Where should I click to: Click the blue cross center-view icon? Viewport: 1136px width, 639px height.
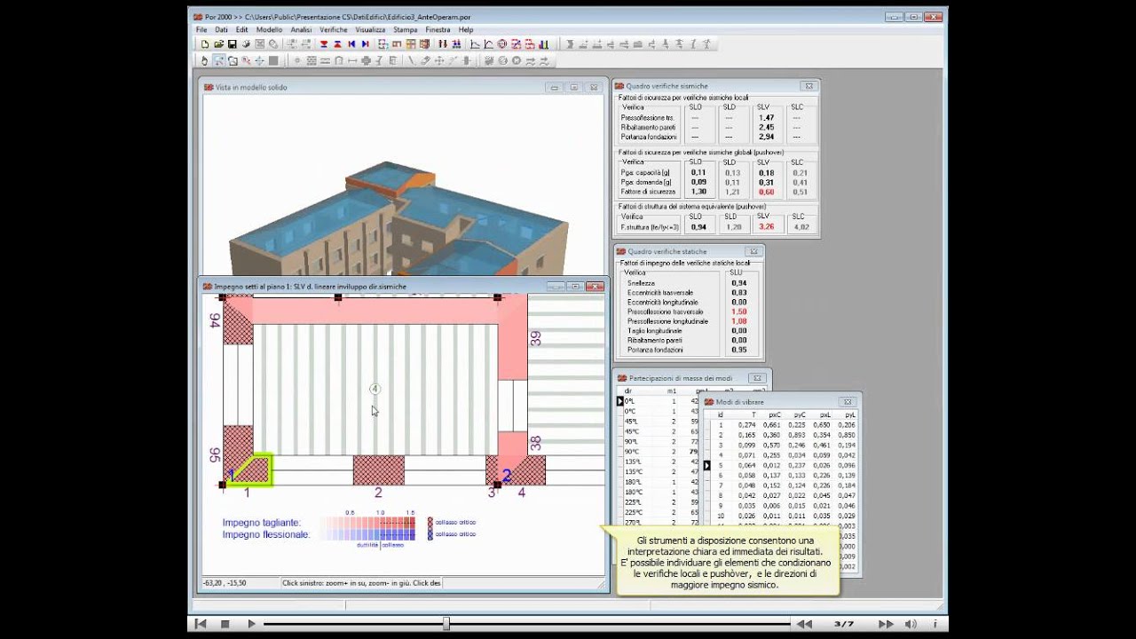coord(259,60)
